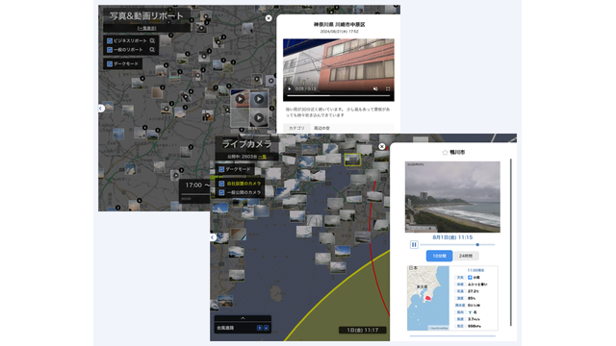Image resolution: width=616 pixels, height=346 pixels.
Task: Open 一覧 link beside published camera count
Action: (262, 157)
